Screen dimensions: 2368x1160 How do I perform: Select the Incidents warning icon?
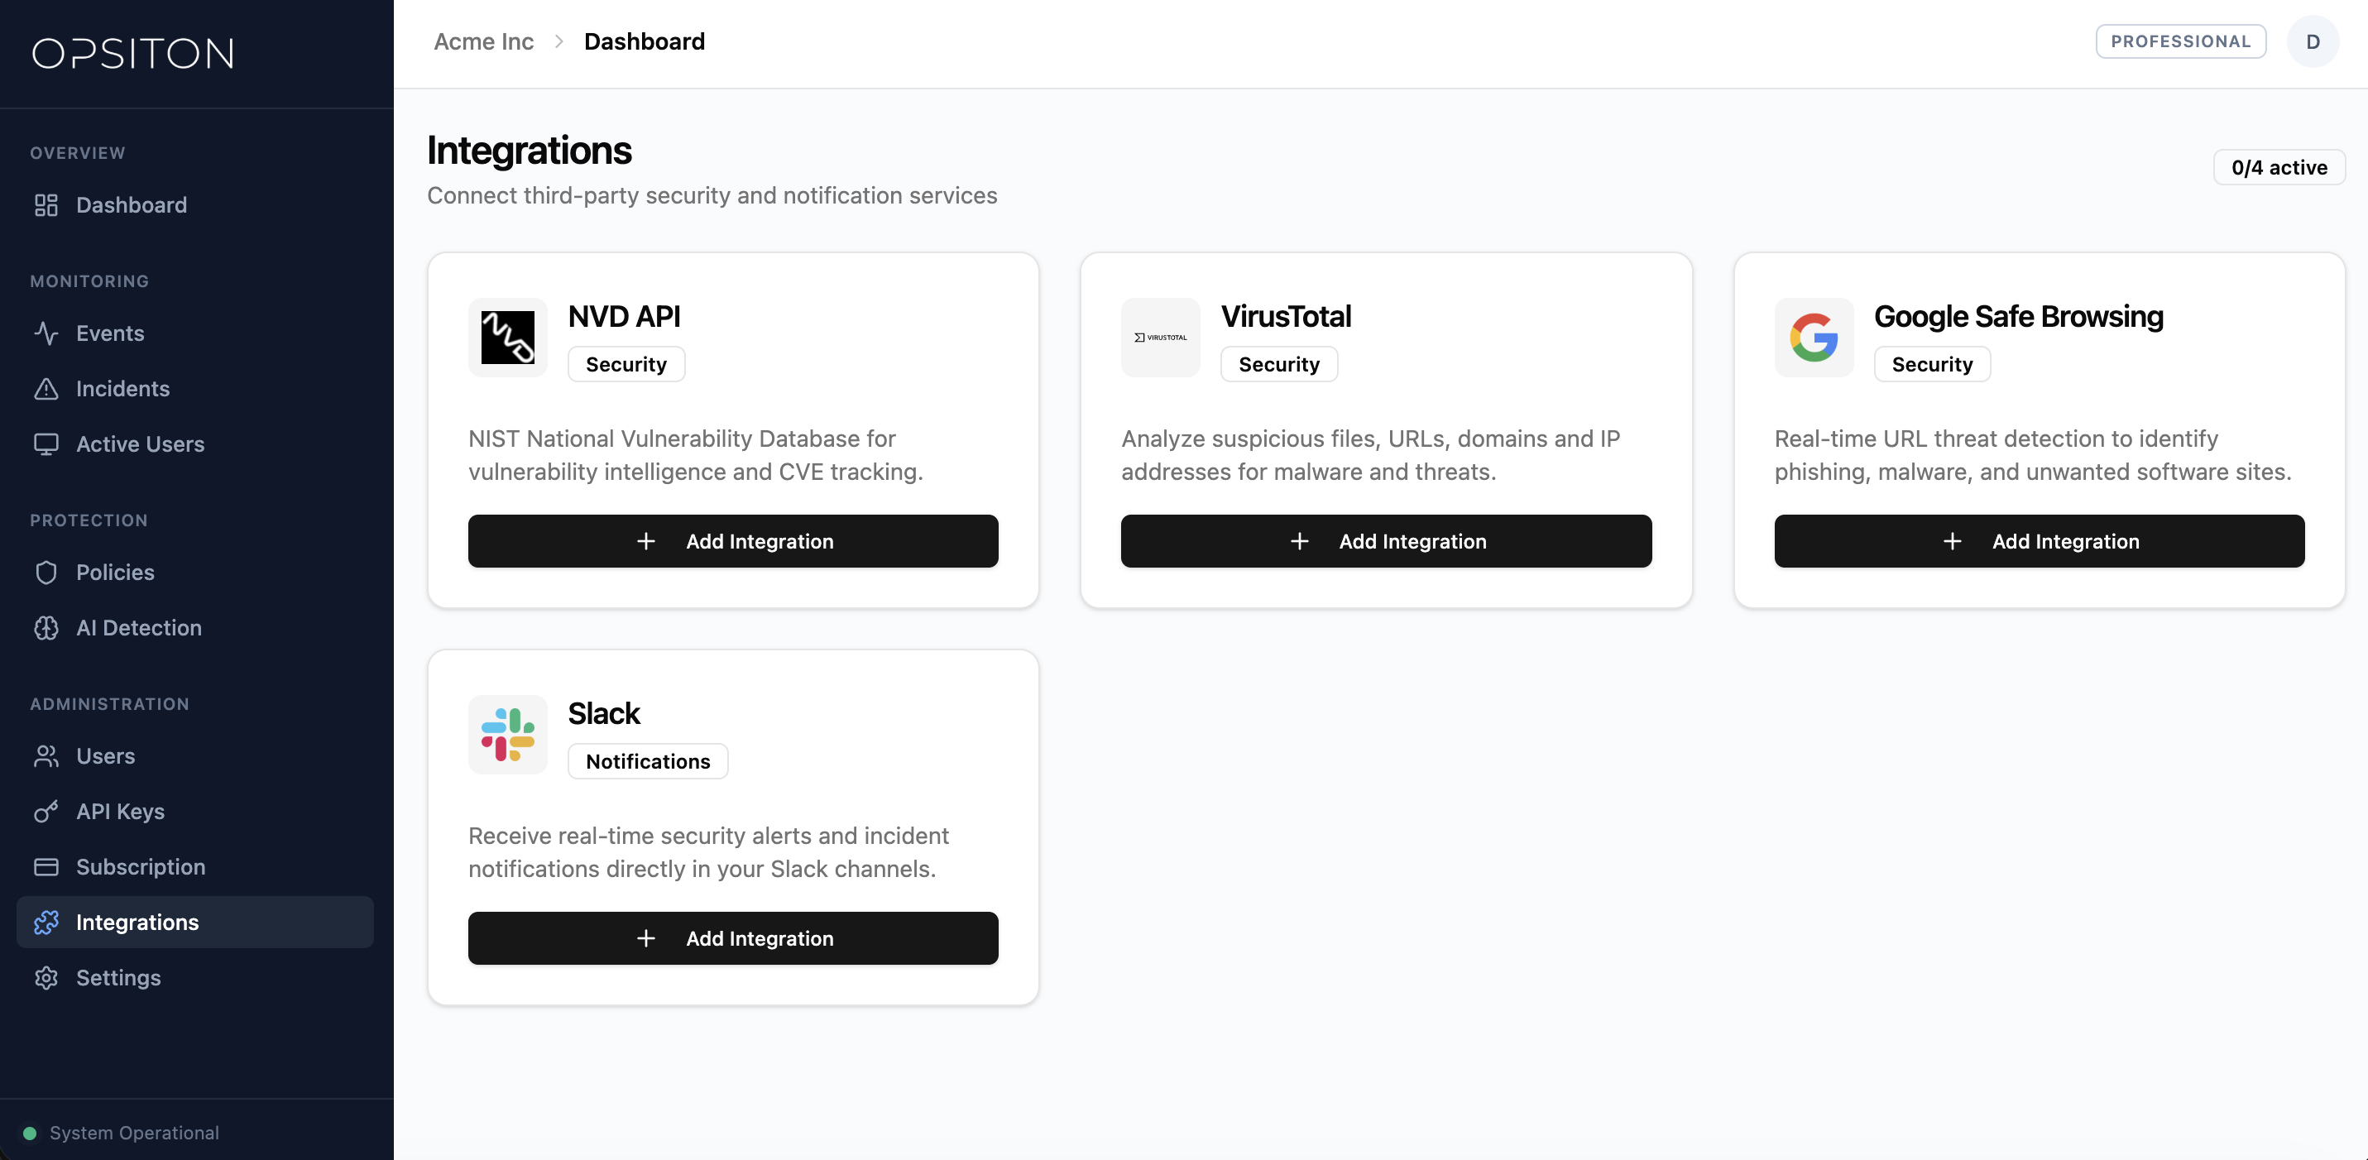tap(47, 389)
